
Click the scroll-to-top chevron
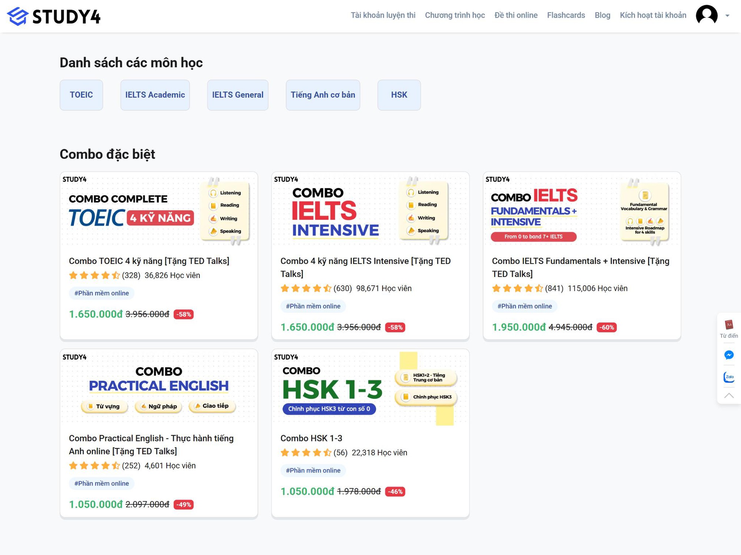click(x=728, y=395)
